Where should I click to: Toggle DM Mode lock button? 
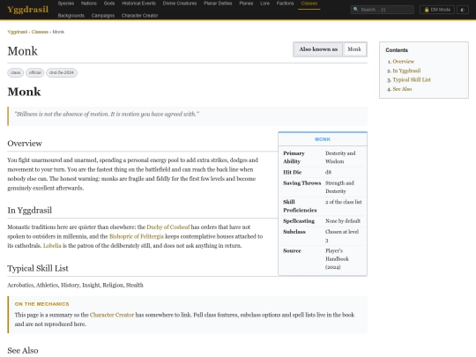[437, 10]
